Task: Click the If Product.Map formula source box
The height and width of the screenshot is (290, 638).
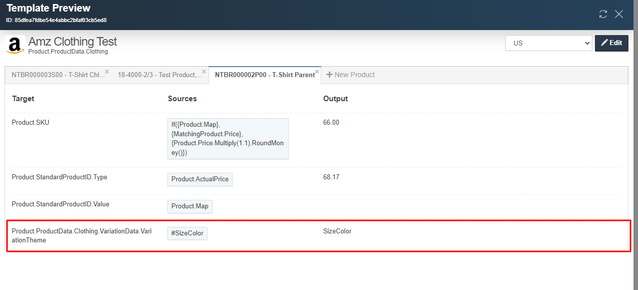Action: tap(228, 139)
